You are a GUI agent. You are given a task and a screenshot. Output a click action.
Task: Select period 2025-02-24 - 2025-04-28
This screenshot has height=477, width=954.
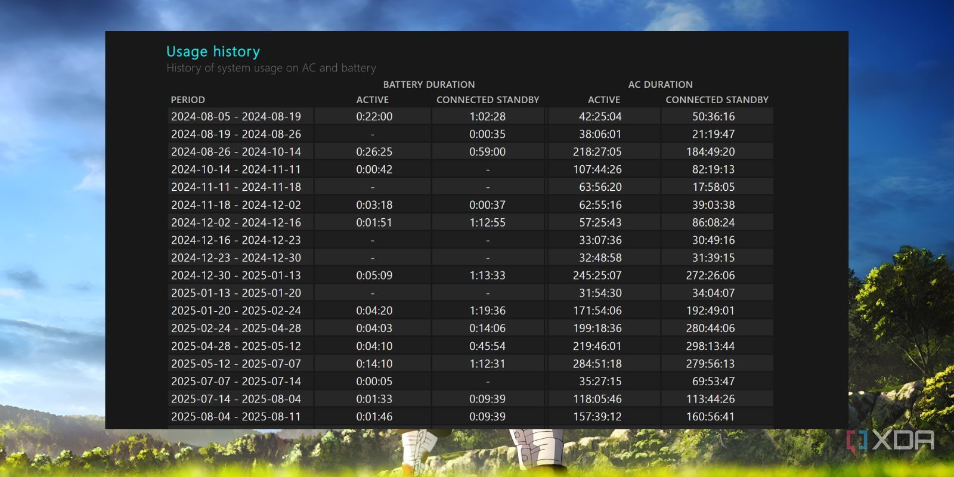[236, 328]
